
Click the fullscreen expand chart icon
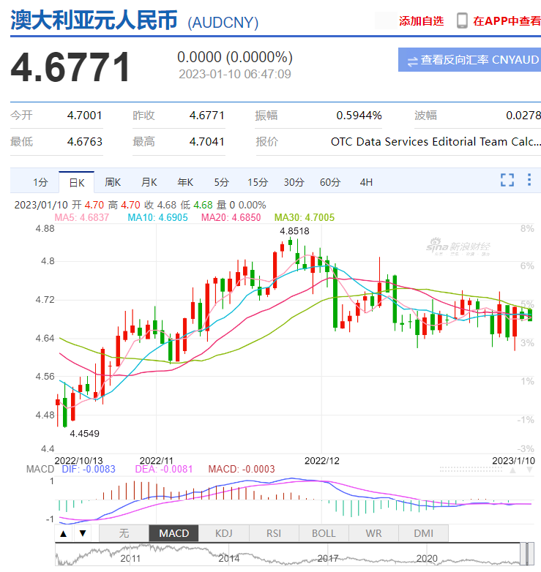(x=507, y=181)
